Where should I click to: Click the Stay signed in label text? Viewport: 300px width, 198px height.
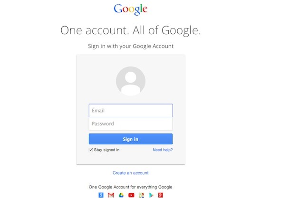tap(107, 150)
